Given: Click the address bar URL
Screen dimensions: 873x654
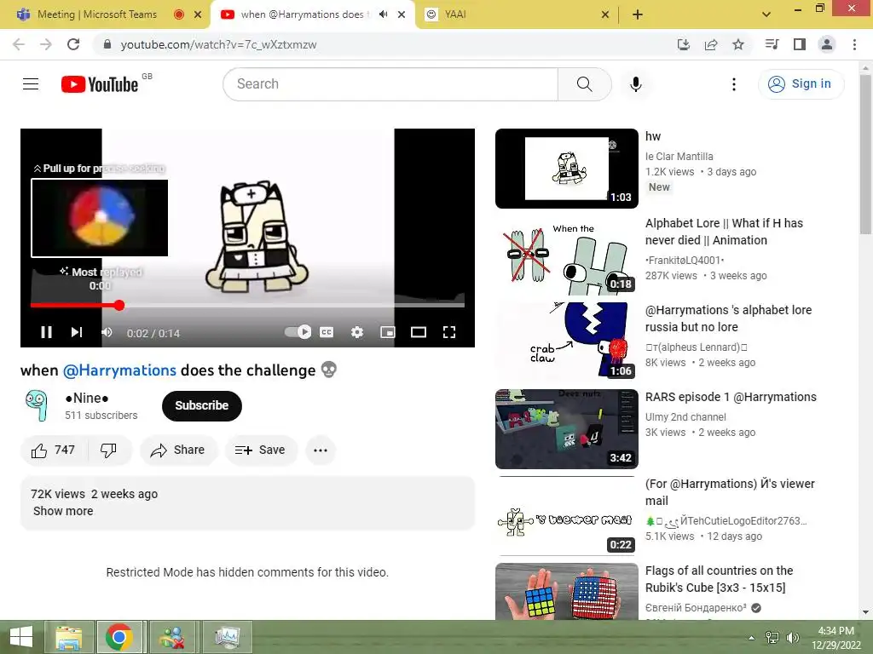Looking at the screenshot, I should tap(218, 44).
